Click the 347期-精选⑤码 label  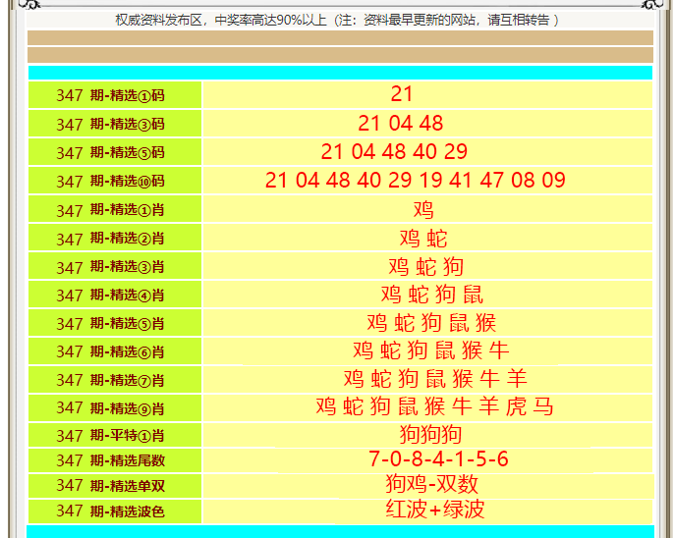pos(115,153)
